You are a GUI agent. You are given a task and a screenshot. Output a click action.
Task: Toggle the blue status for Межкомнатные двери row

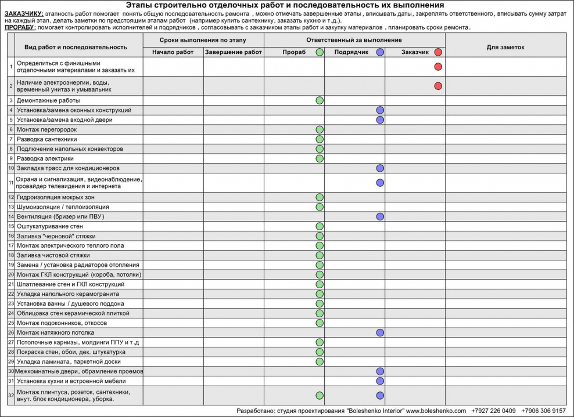(x=379, y=371)
